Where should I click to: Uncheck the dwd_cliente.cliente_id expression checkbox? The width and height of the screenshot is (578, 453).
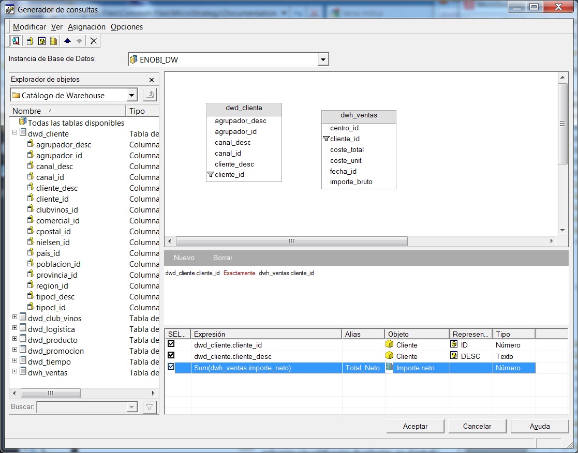point(171,344)
